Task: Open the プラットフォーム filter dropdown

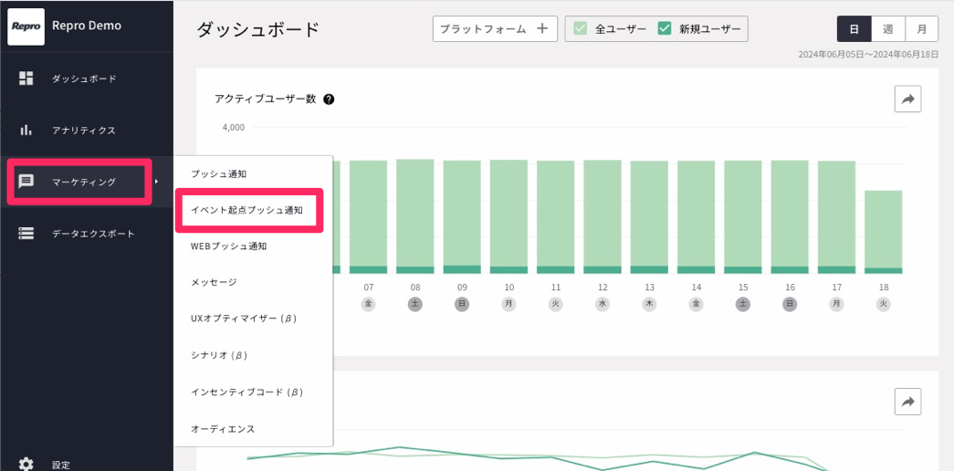Action: (495, 28)
